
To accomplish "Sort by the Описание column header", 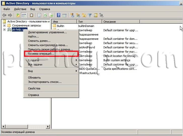I will [121, 22].
